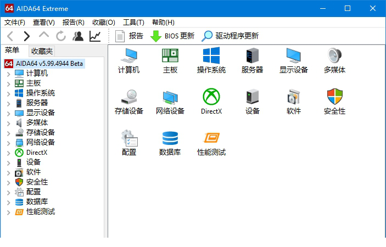Click the line graph toolbar icon
This screenshot has width=386, height=247.
coord(95,36)
